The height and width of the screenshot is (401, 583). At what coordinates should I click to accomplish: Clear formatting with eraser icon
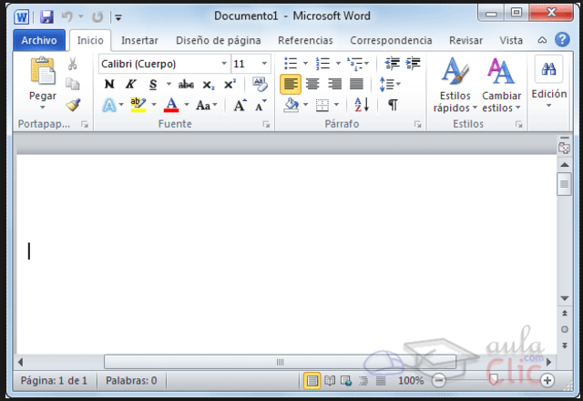click(260, 84)
